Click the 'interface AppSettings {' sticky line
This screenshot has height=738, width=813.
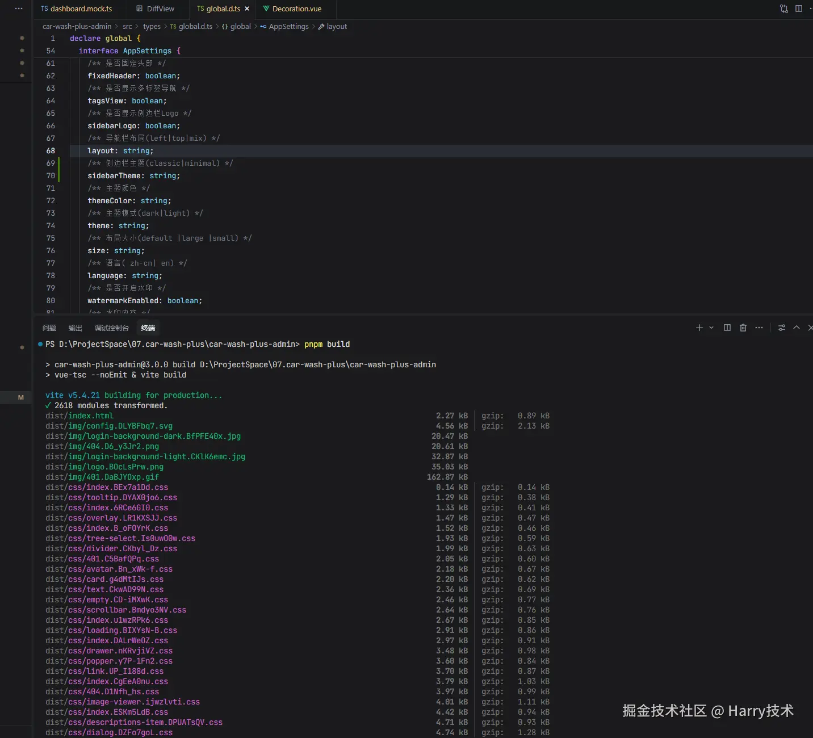pos(129,51)
